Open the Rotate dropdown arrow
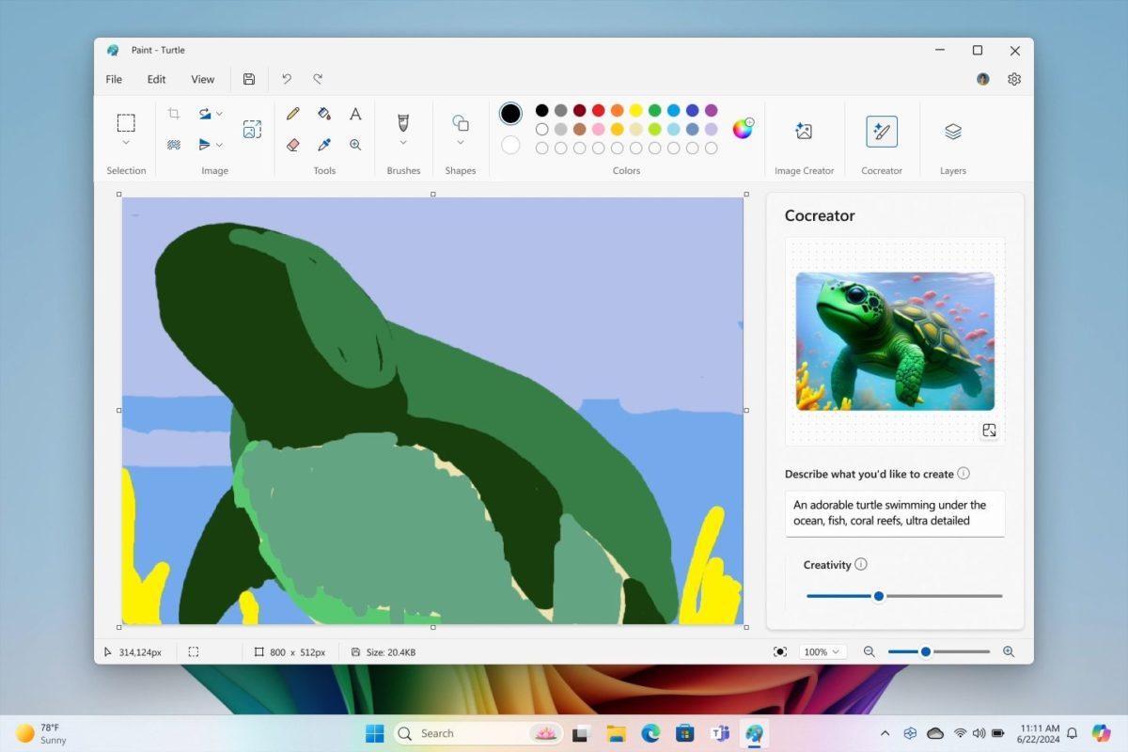The height and width of the screenshot is (752, 1128). tap(220, 114)
